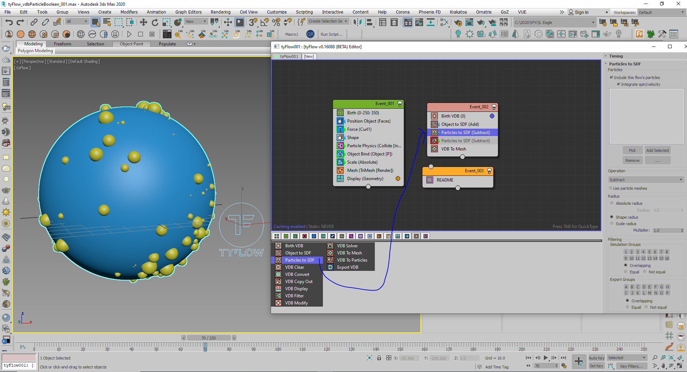Toggle Include this flow's particles checkbox

coord(611,78)
